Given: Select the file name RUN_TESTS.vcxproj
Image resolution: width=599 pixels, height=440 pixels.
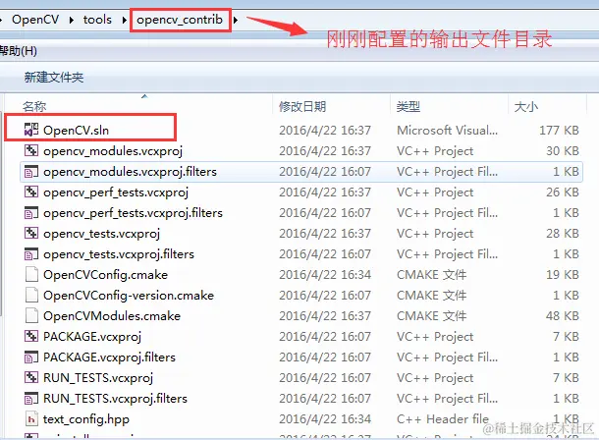Looking at the screenshot, I should [98, 378].
